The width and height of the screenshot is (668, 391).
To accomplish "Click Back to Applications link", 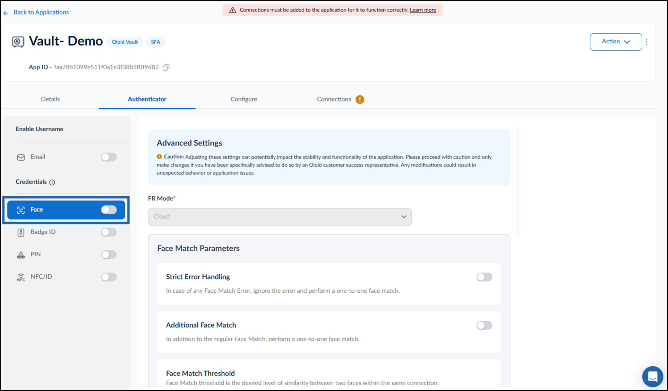I will point(41,12).
